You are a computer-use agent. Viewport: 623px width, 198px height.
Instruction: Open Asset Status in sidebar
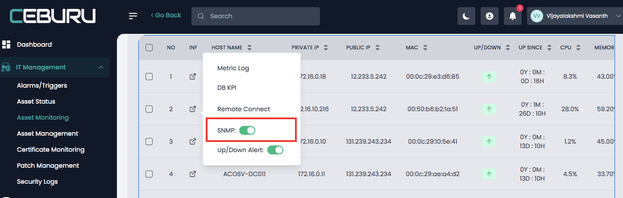click(36, 101)
